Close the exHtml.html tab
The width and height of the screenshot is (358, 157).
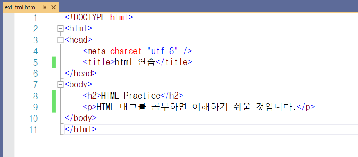pyautogui.click(x=54, y=7)
